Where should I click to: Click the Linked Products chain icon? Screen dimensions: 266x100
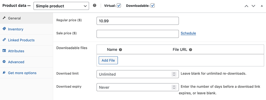(4, 40)
